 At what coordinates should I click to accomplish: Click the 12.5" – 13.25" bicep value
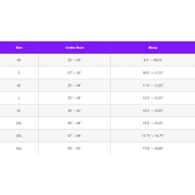[x=153, y=98]
